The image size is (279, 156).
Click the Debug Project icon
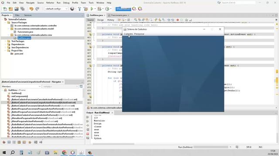[99, 9]
